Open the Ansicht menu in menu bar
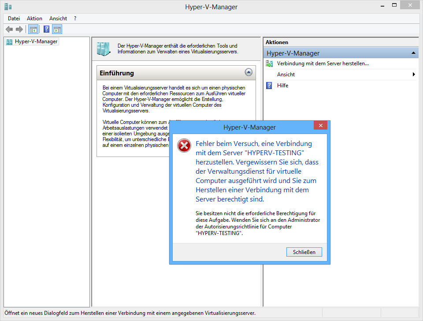 (58, 19)
